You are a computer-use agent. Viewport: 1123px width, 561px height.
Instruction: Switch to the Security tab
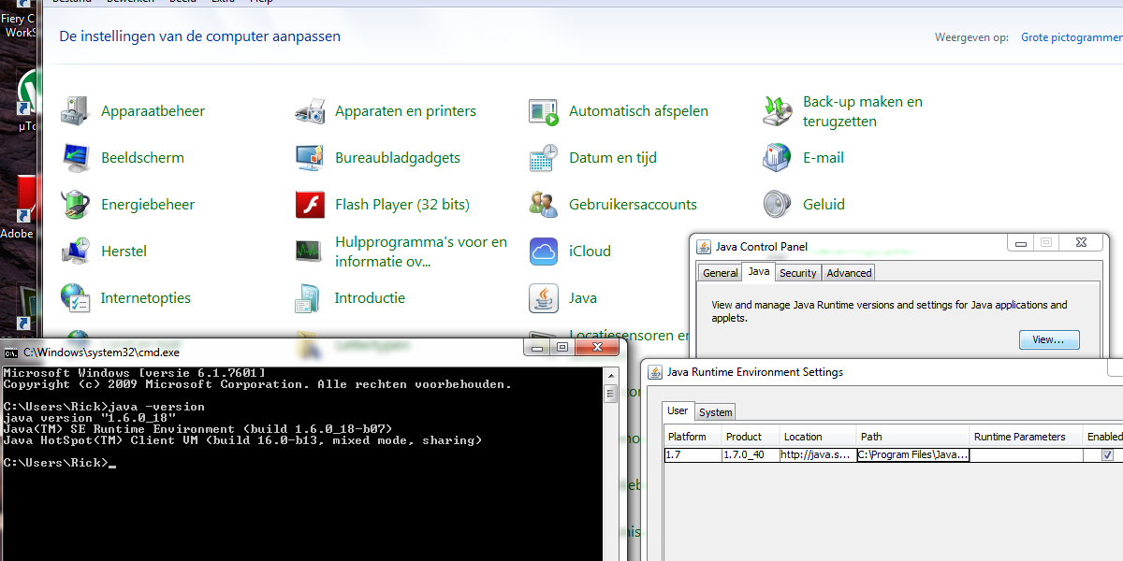(x=798, y=273)
